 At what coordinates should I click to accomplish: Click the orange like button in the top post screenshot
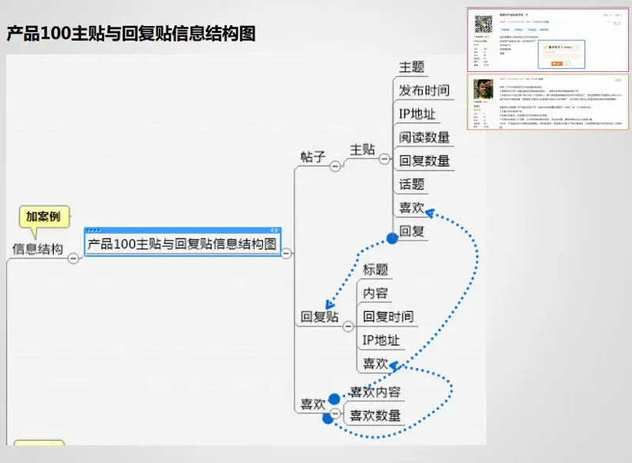pyautogui.click(x=557, y=64)
